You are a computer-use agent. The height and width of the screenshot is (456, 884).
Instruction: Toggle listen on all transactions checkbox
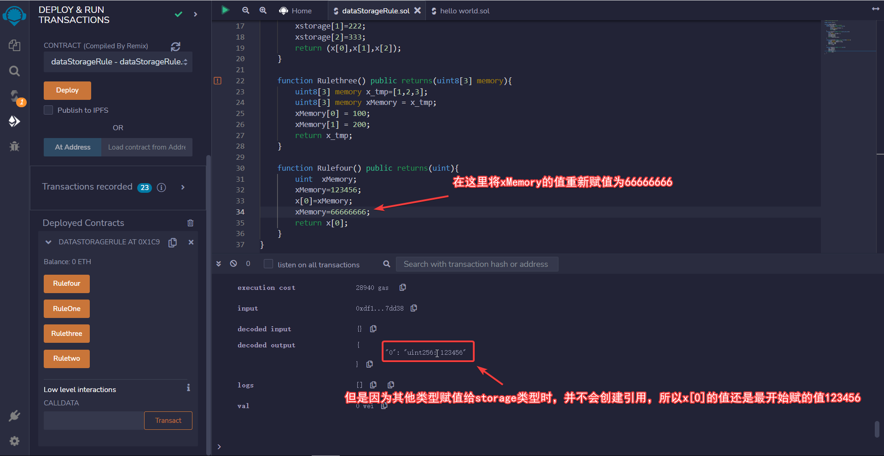[268, 264]
